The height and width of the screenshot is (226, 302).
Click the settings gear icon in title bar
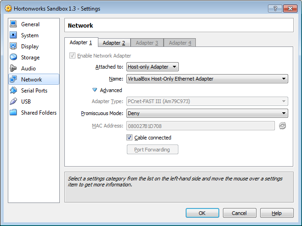tap(8, 8)
